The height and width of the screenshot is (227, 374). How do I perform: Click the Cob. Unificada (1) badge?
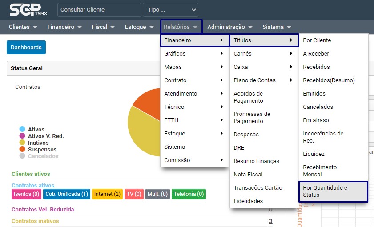point(67,194)
